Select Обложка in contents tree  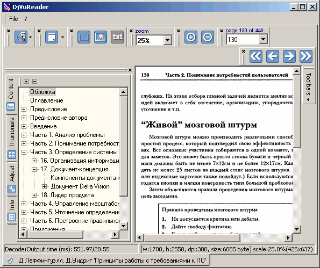pyautogui.click(x=42, y=92)
